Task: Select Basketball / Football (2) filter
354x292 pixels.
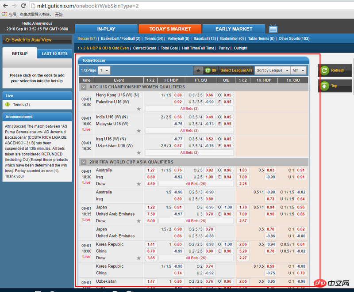Action: [x=120, y=38]
